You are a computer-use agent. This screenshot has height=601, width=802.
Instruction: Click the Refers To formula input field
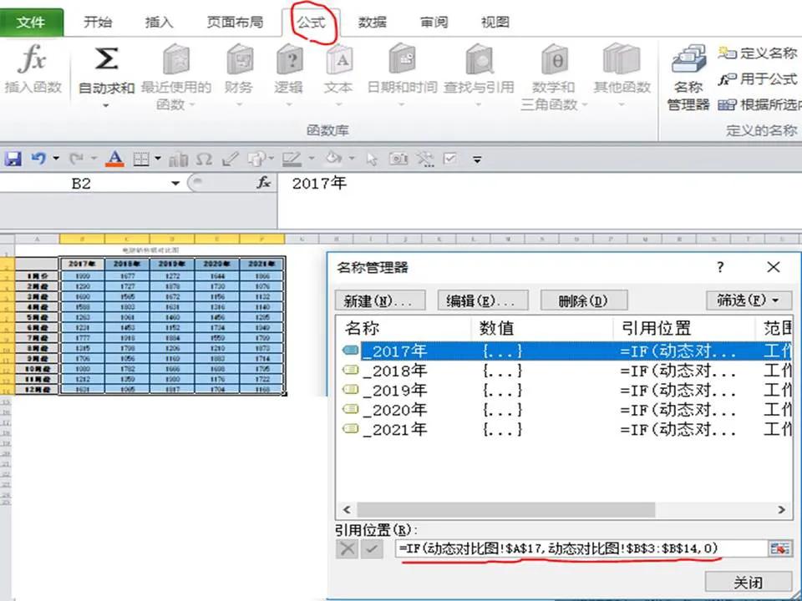point(581,548)
